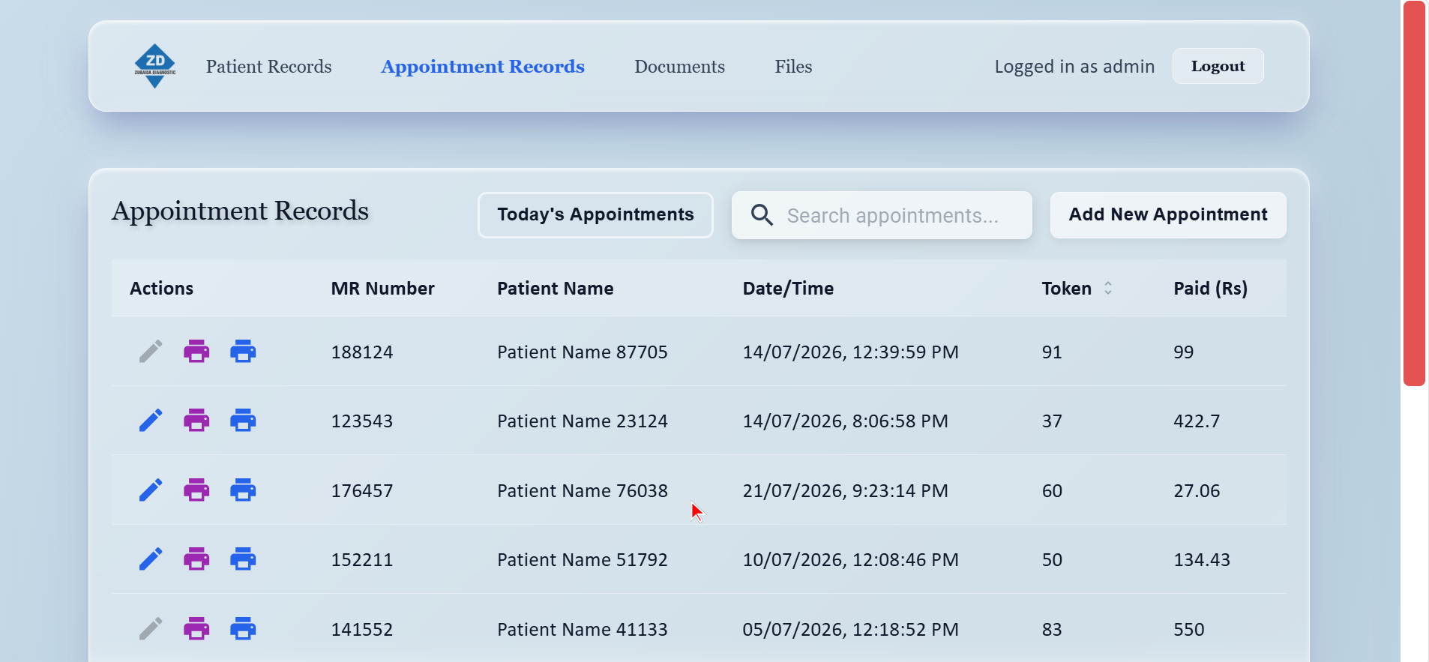
Task: Purple print icon for Patient Name 87705
Action: coord(196,352)
